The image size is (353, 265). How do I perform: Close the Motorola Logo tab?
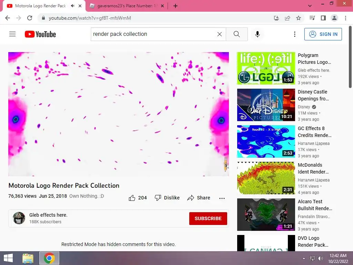[80, 6]
